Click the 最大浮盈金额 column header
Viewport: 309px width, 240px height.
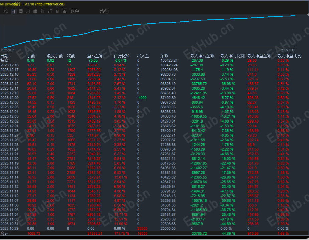[259, 56]
